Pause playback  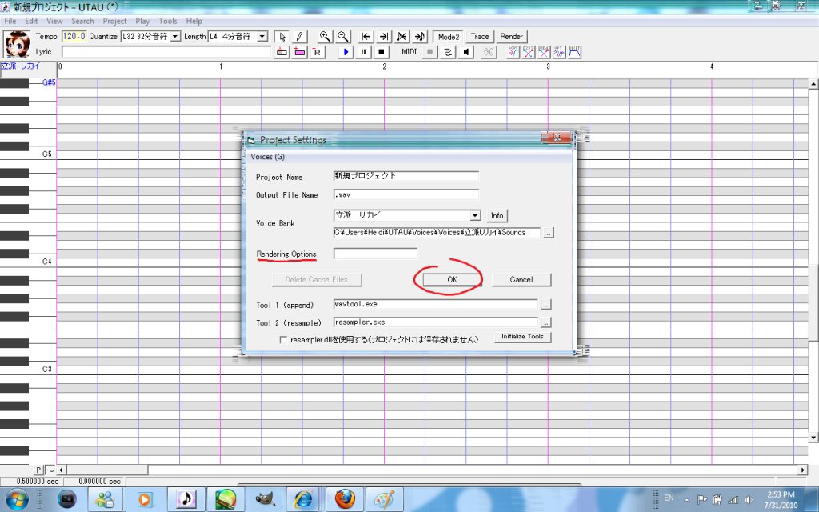364,52
